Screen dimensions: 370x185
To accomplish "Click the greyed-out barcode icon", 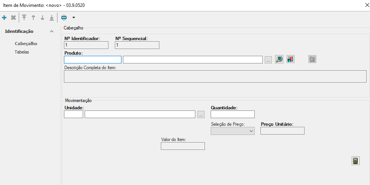I will click(313, 59).
